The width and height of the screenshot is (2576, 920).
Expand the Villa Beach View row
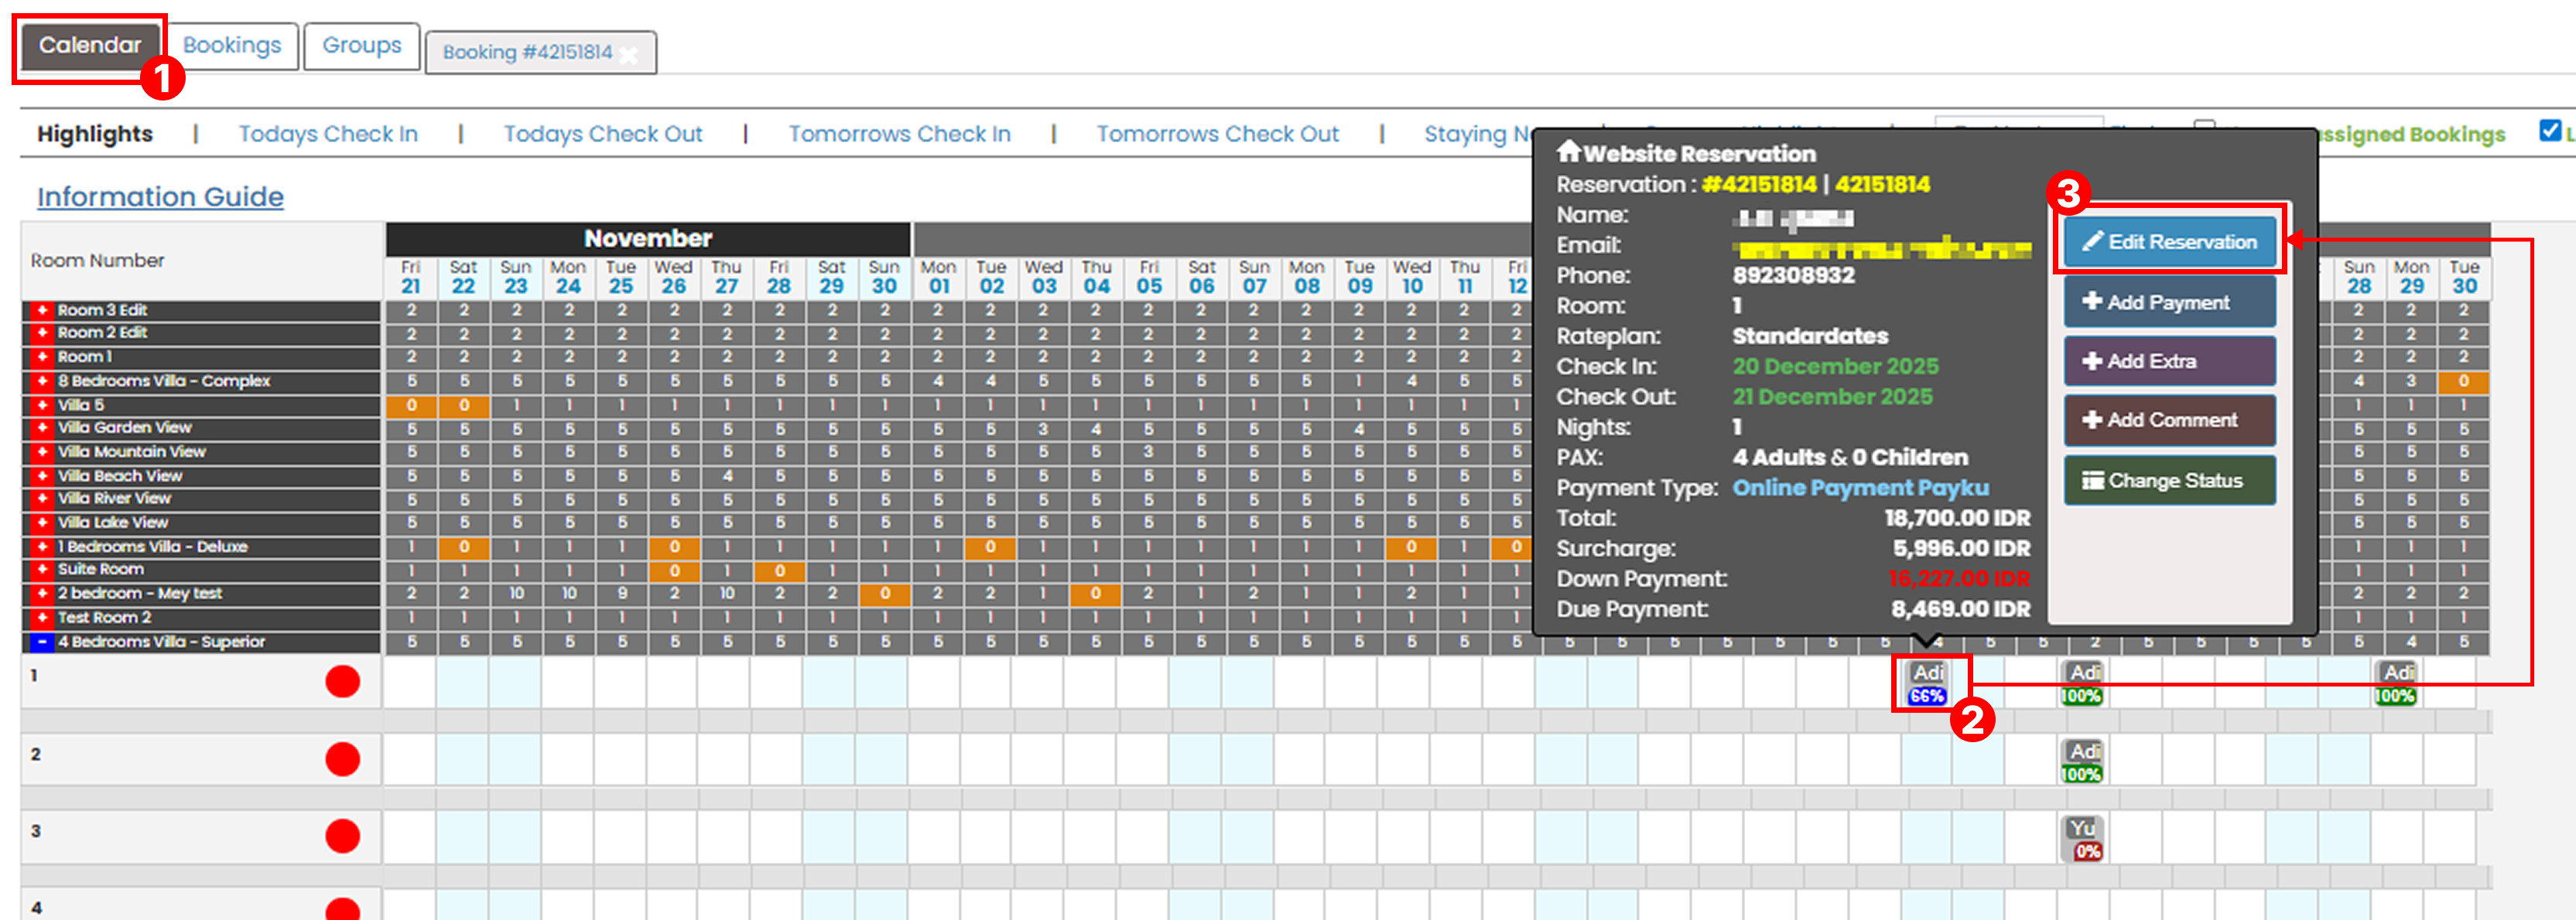click(42, 476)
